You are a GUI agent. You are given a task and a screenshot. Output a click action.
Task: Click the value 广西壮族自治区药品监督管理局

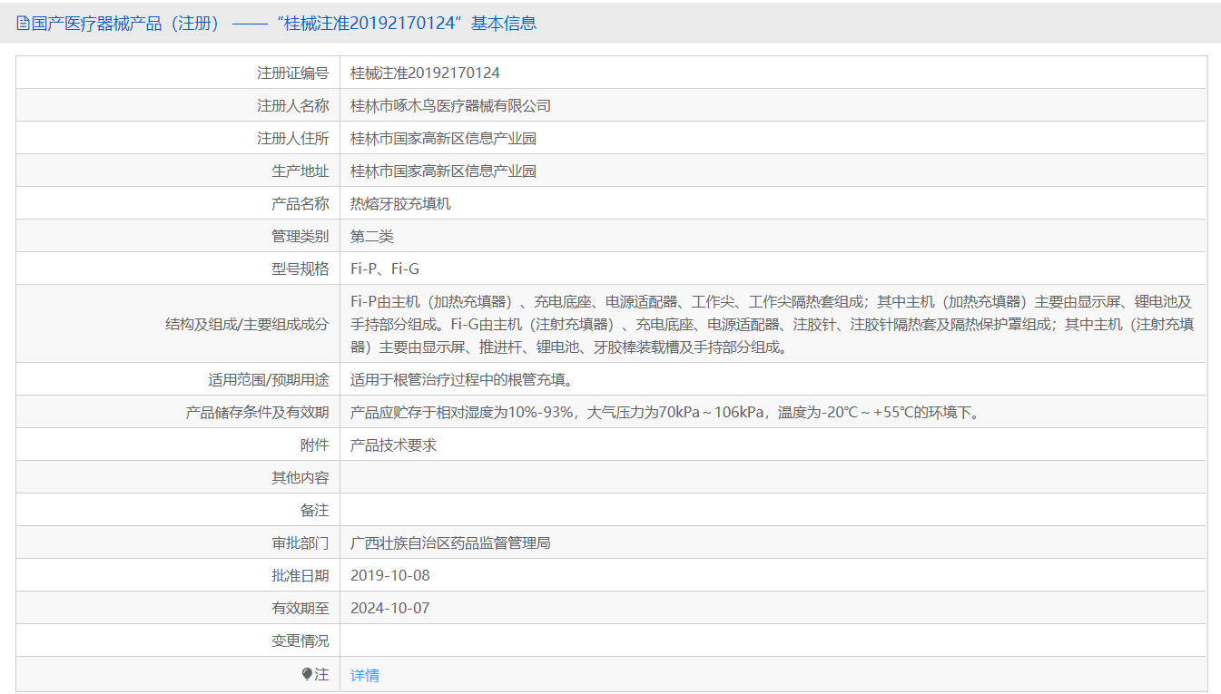(x=450, y=542)
